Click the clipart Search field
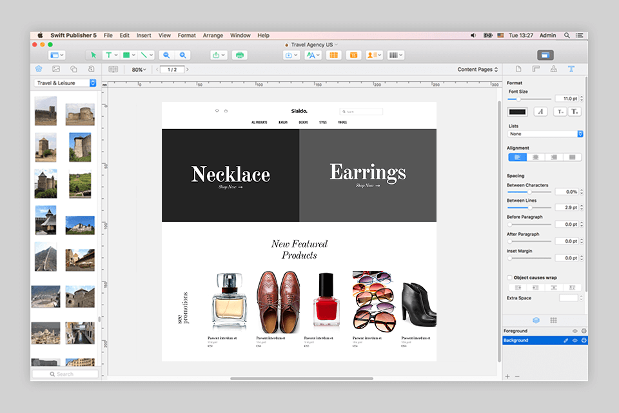The width and height of the screenshot is (619, 413). (x=65, y=374)
